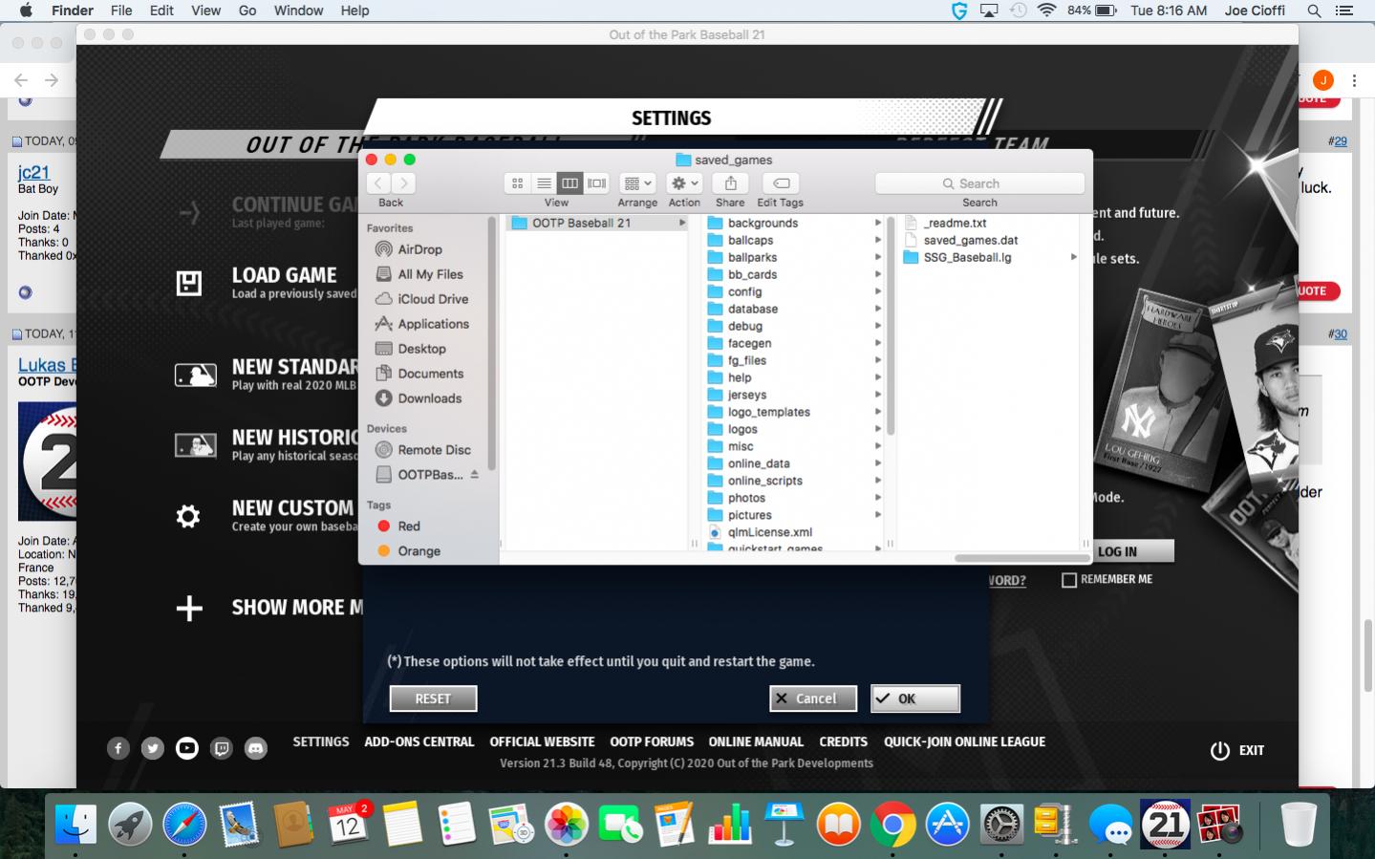The width and height of the screenshot is (1375, 859).
Task: Open OOTP's Twitter icon link
Action: (x=153, y=749)
